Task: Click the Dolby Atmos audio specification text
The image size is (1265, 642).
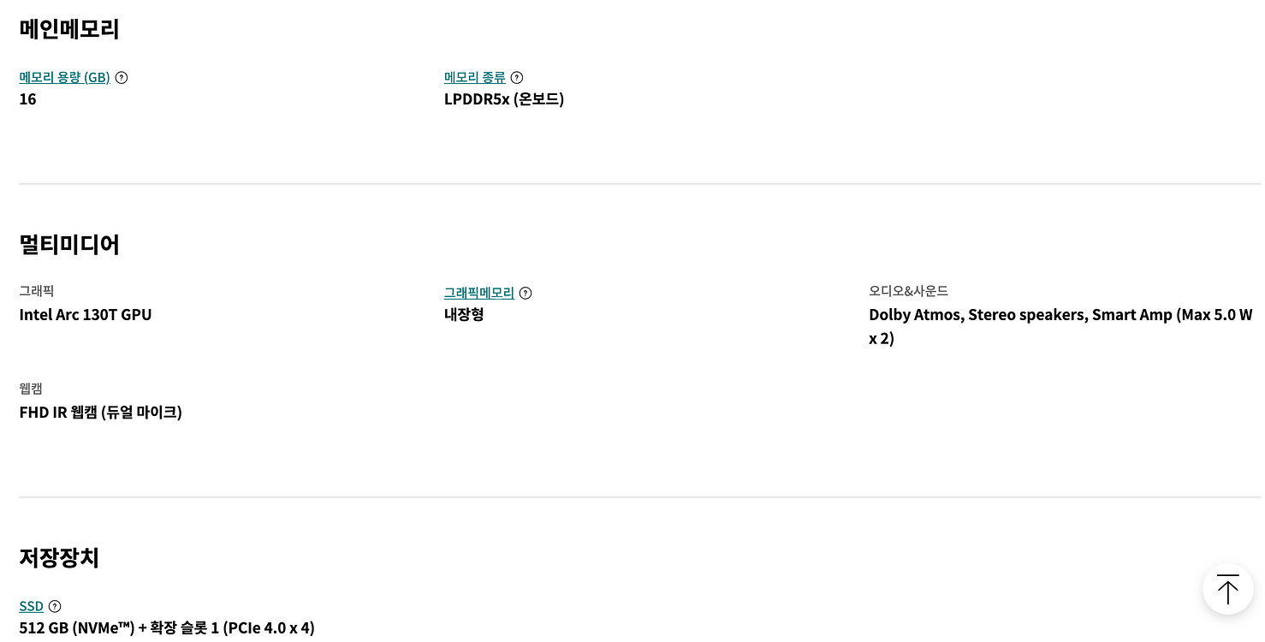Action: point(1060,327)
